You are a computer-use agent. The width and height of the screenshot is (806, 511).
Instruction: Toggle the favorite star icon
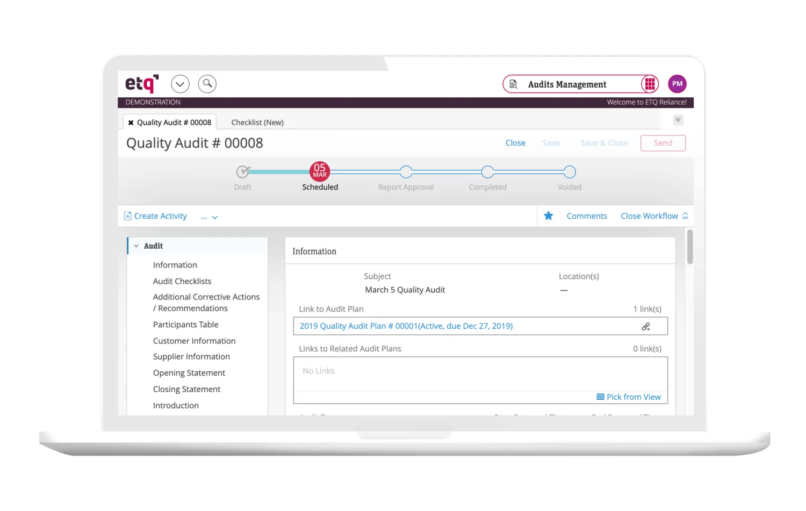pyautogui.click(x=548, y=216)
